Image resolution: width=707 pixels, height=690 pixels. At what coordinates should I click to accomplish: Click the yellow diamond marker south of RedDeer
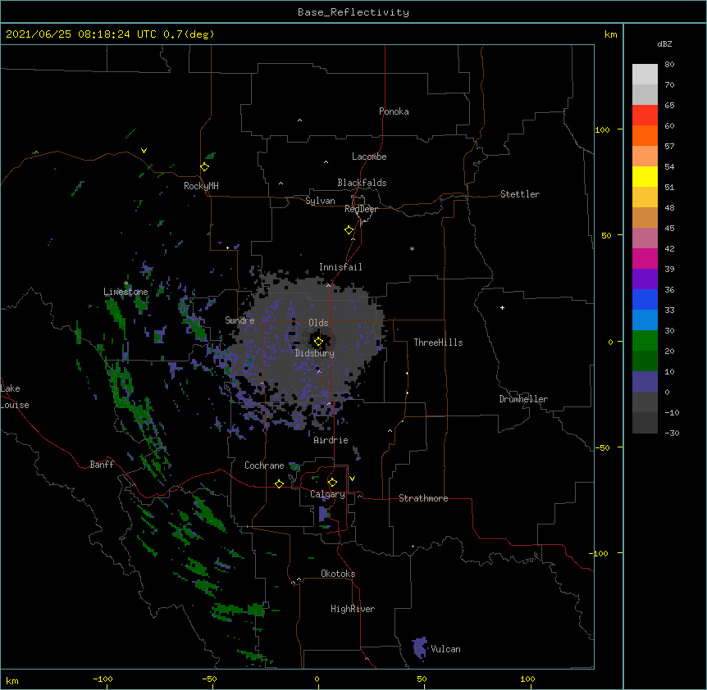tap(349, 230)
